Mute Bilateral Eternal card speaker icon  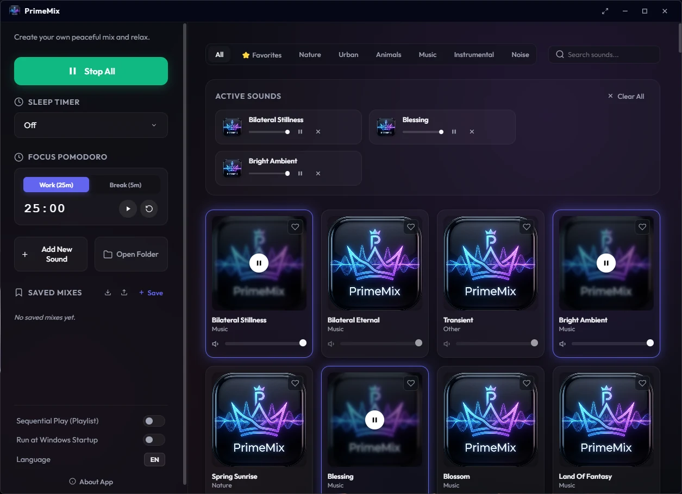coord(331,344)
